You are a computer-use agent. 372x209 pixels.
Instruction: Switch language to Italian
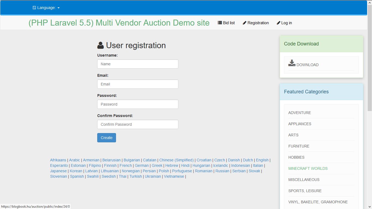click(x=258, y=165)
